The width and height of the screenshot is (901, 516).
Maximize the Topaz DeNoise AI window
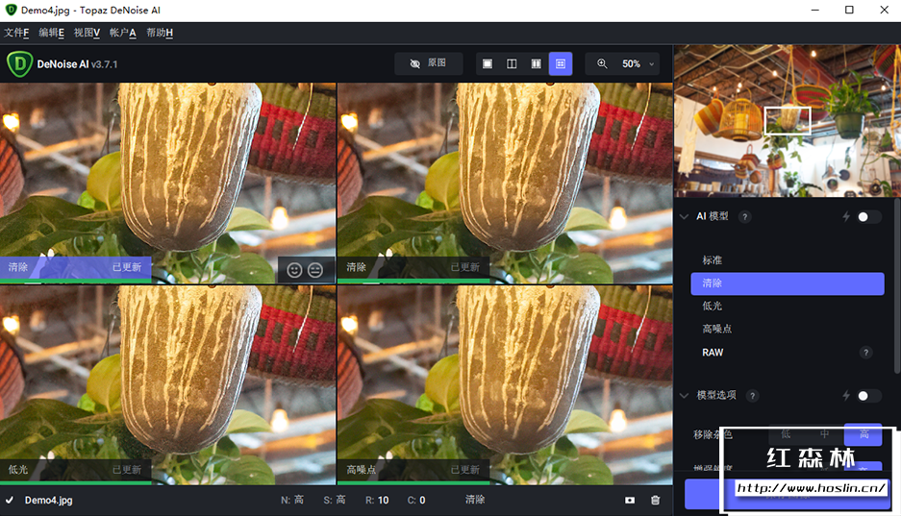(x=849, y=10)
